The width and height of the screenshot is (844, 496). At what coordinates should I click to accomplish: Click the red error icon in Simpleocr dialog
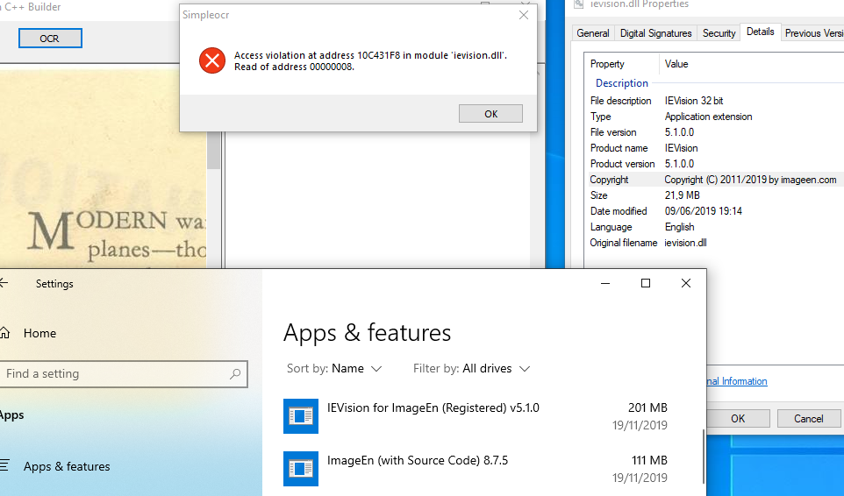point(212,60)
